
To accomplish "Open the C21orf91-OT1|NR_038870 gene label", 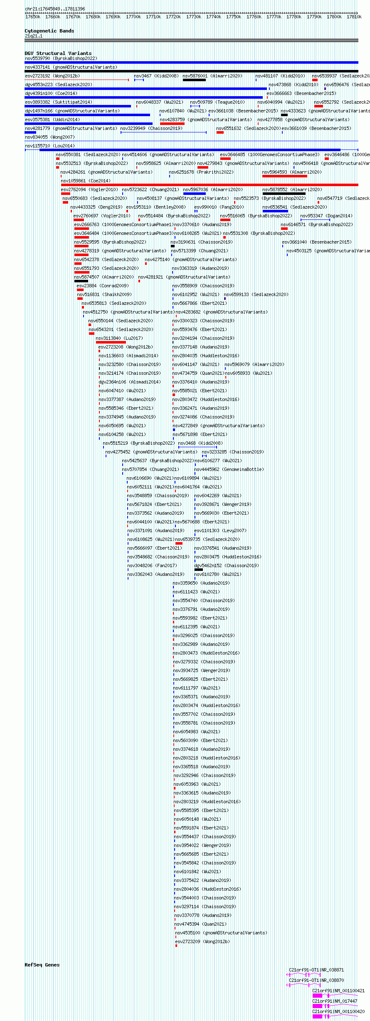I will 316,980.
